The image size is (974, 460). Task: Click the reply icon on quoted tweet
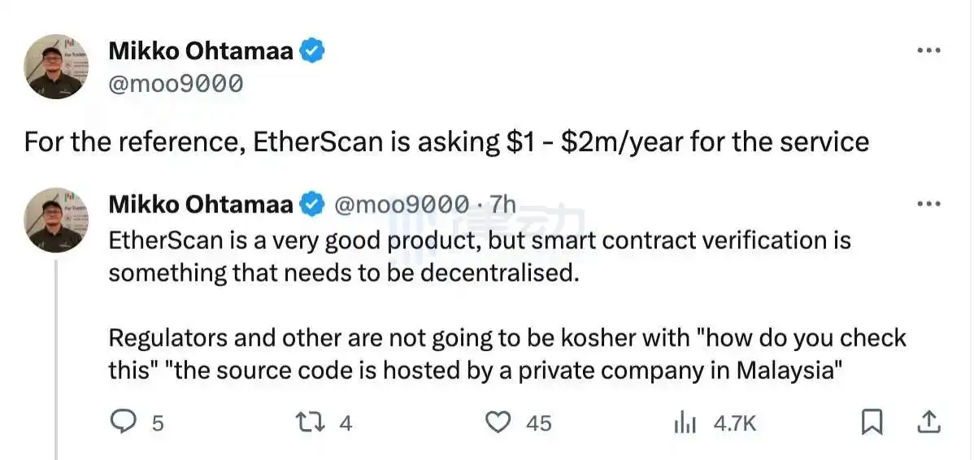click(x=123, y=422)
